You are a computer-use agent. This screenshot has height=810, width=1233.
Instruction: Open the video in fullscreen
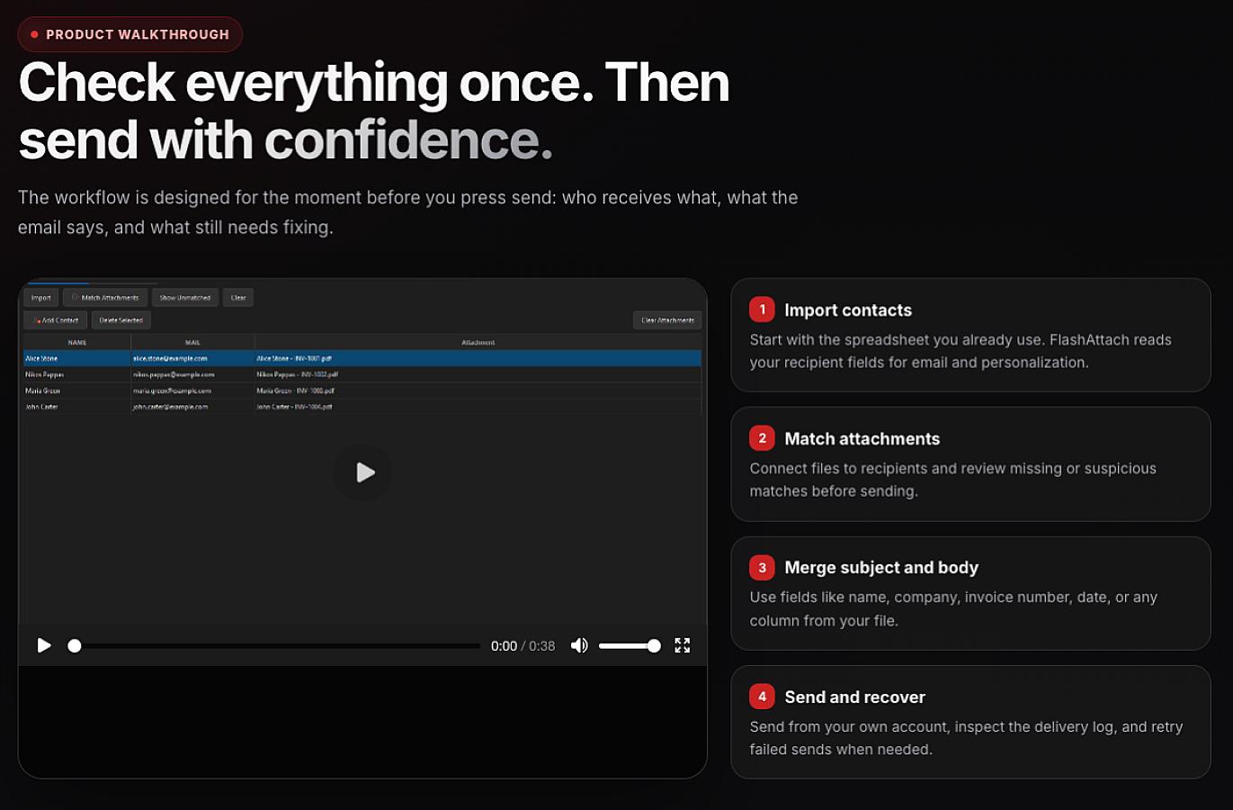point(683,645)
